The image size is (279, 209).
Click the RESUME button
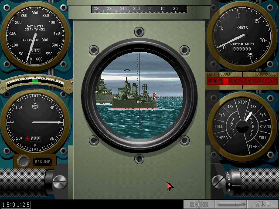43,162
